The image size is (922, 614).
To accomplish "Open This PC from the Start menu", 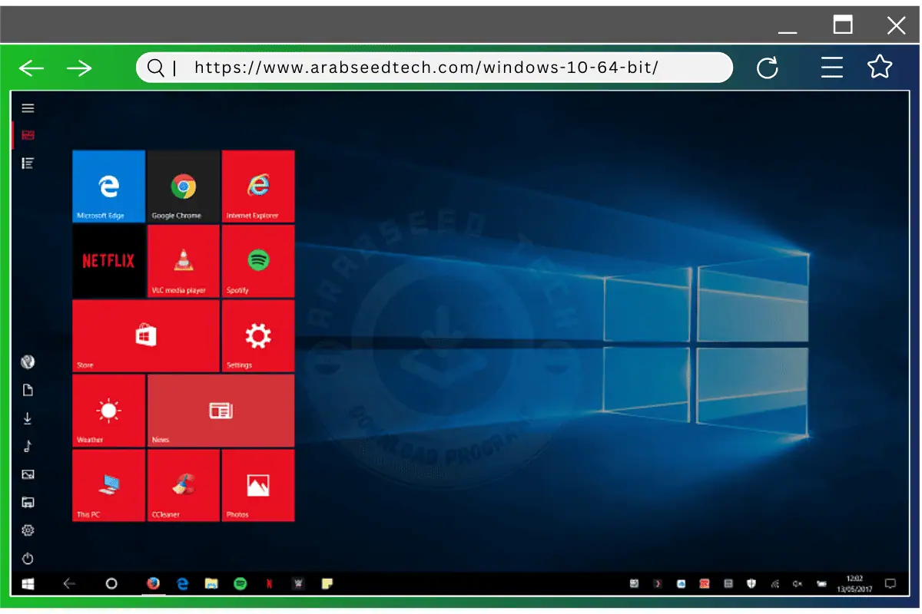I will (x=108, y=484).
